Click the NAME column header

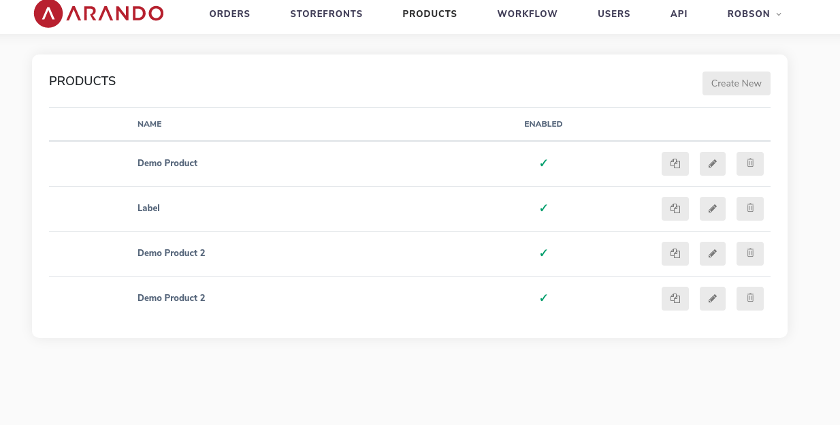[x=149, y=124]
